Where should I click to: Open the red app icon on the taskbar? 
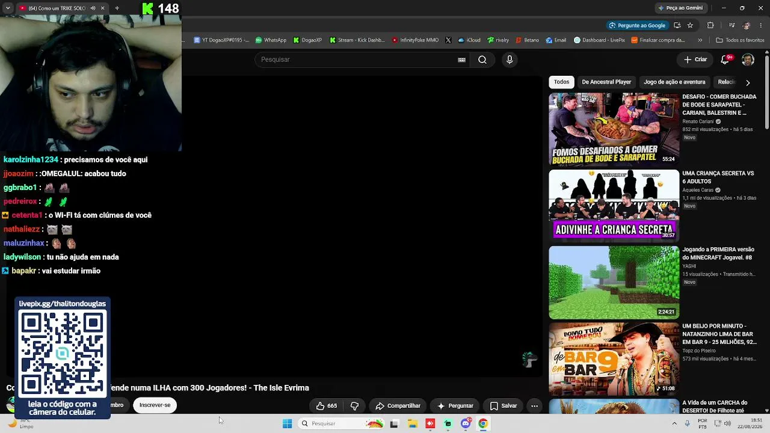(x=430, y=423)
